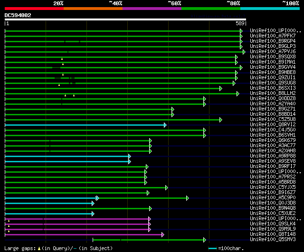Open the UniRef100_B9RGP4 hit label
Screen dimensions: 304x252
pyautogui.click(x=273, y=41)
